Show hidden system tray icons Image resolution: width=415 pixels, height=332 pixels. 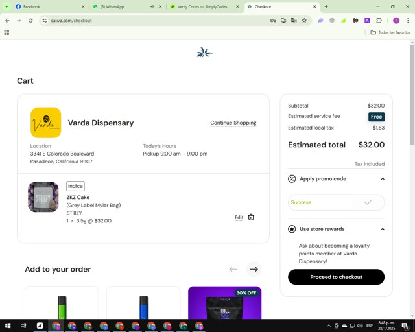[329, 326]
